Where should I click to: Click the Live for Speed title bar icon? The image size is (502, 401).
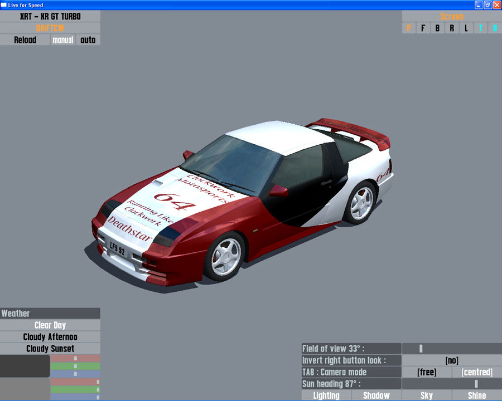[3, 5]
